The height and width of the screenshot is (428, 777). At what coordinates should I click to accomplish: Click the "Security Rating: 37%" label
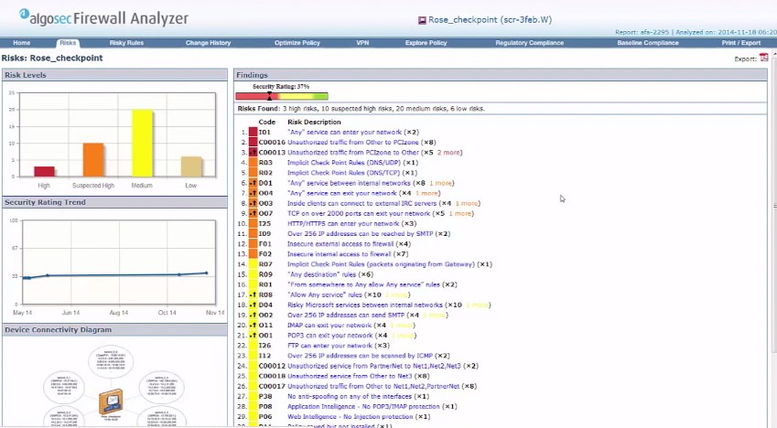(281, 87)
